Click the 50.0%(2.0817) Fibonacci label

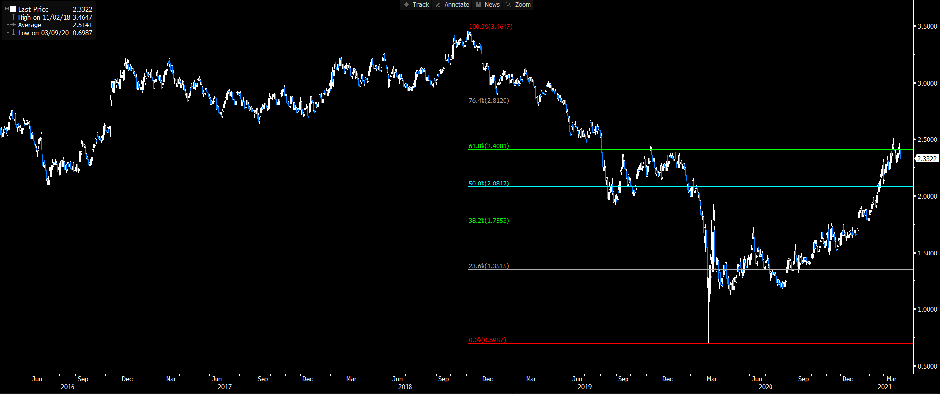(489, 184)
